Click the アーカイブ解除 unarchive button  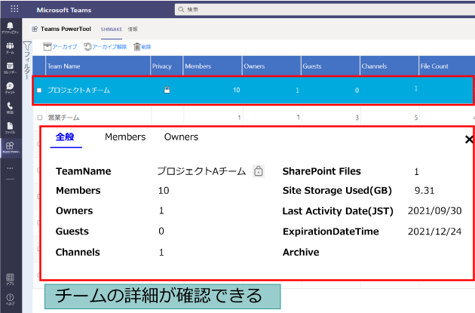[105, 47]
